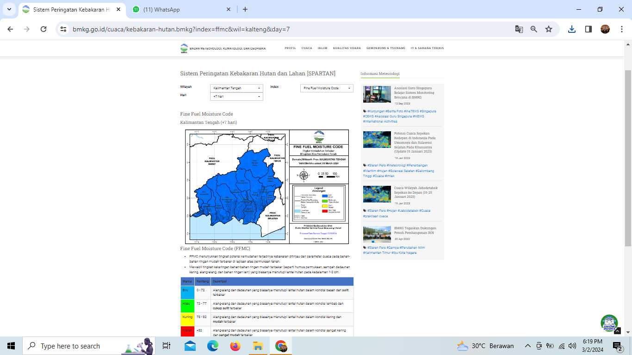Click the Biru color cell in table
Screen dimensions: 632x355
coord(187,293)
